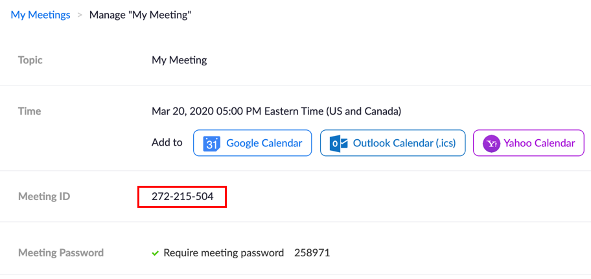
Task: Select the Require meeting password text
Action: tap(224, 252)
